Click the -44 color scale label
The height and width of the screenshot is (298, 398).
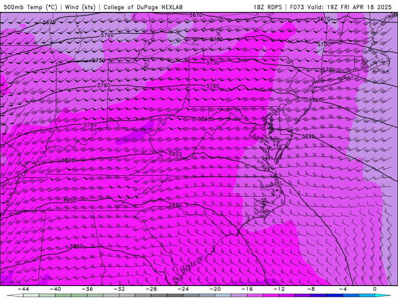click(x=23, y=289)
